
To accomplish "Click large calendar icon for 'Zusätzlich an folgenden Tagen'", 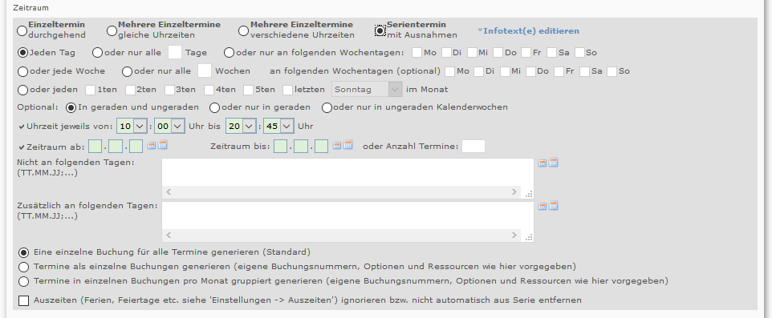I will pos(554,206).
